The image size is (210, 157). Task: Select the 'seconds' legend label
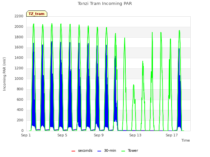click(85, 150)
